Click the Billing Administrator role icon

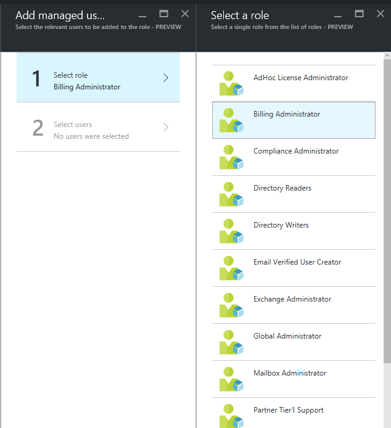pyautogui.click(x=231, y=120)
